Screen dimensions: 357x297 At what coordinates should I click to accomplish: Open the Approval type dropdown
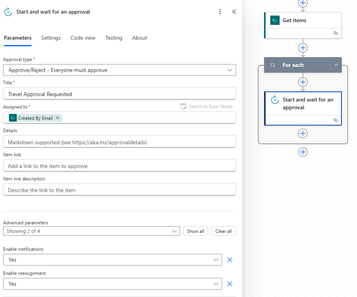pos(119,70)
